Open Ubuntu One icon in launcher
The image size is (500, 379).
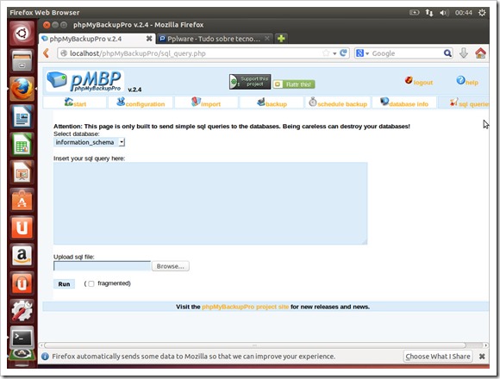(22, 227)
